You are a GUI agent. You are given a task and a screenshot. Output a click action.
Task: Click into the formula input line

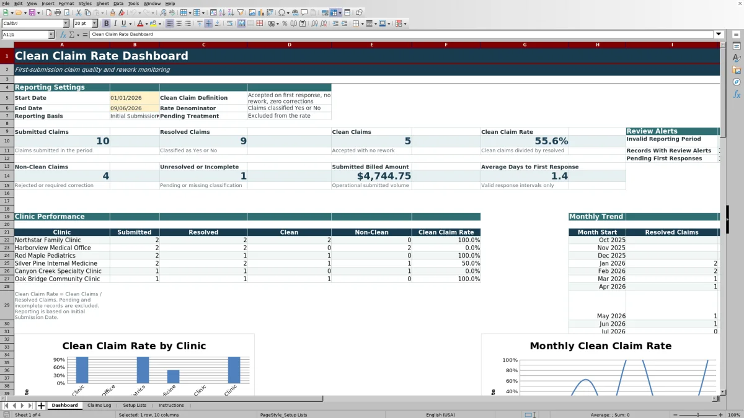coord(402,35)
